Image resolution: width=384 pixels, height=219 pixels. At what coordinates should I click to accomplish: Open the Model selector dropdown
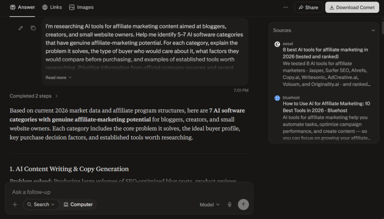210,205
